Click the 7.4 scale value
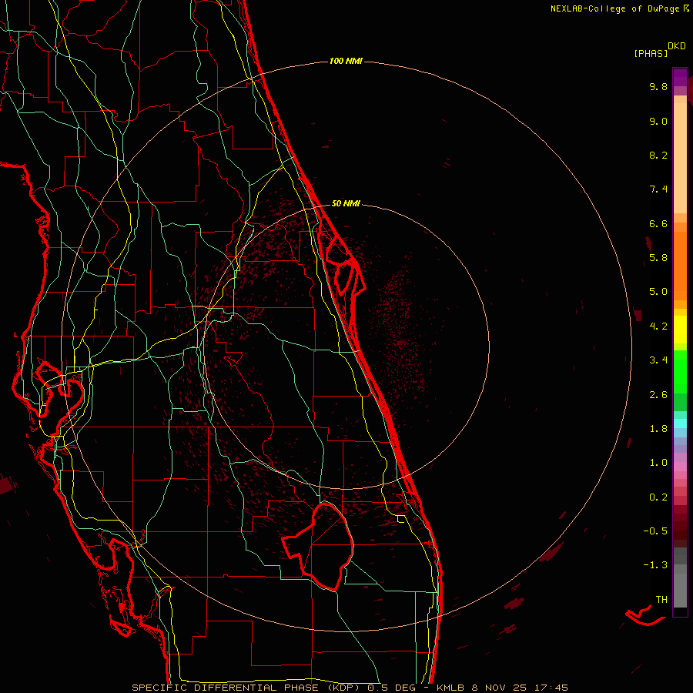The height and width of the screenshot is (693, 693). coord(658,189)
